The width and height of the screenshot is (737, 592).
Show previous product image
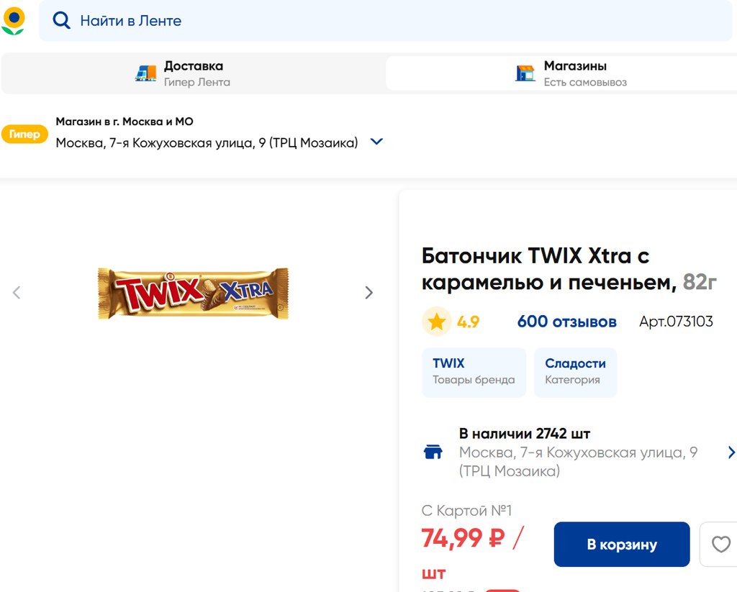[x=17, y=293]
